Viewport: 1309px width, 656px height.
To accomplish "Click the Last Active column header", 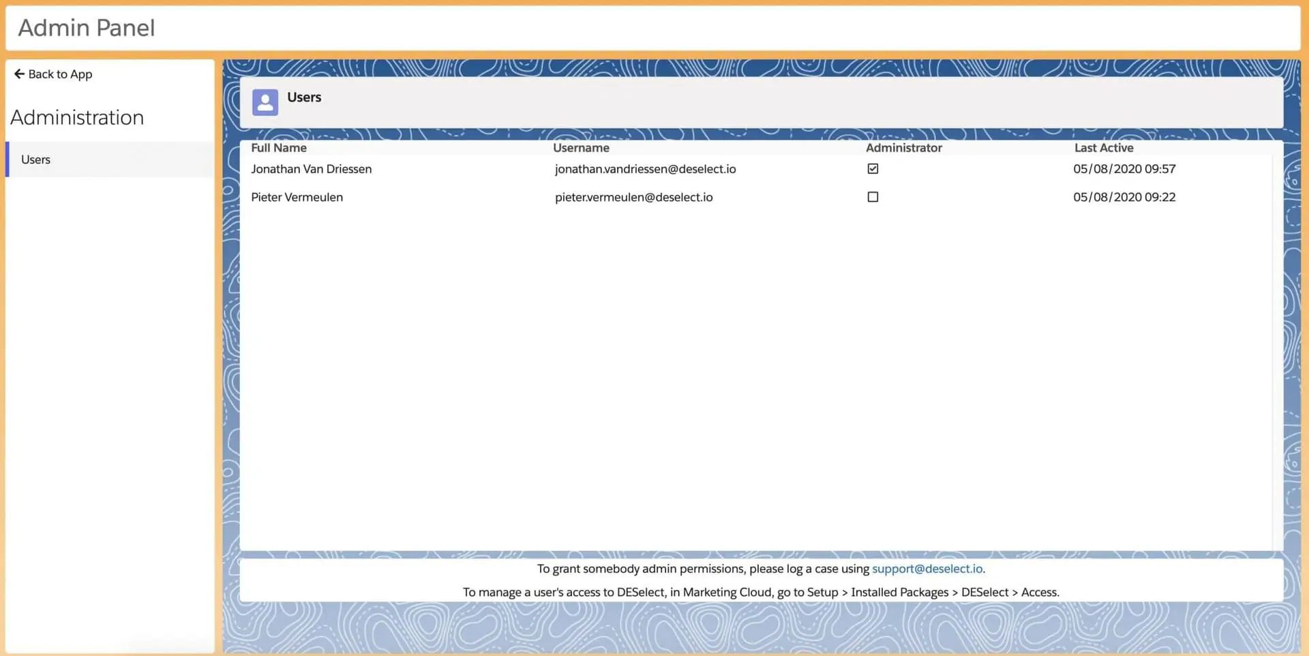I will pyautogui.click(x=1103, y=148).
